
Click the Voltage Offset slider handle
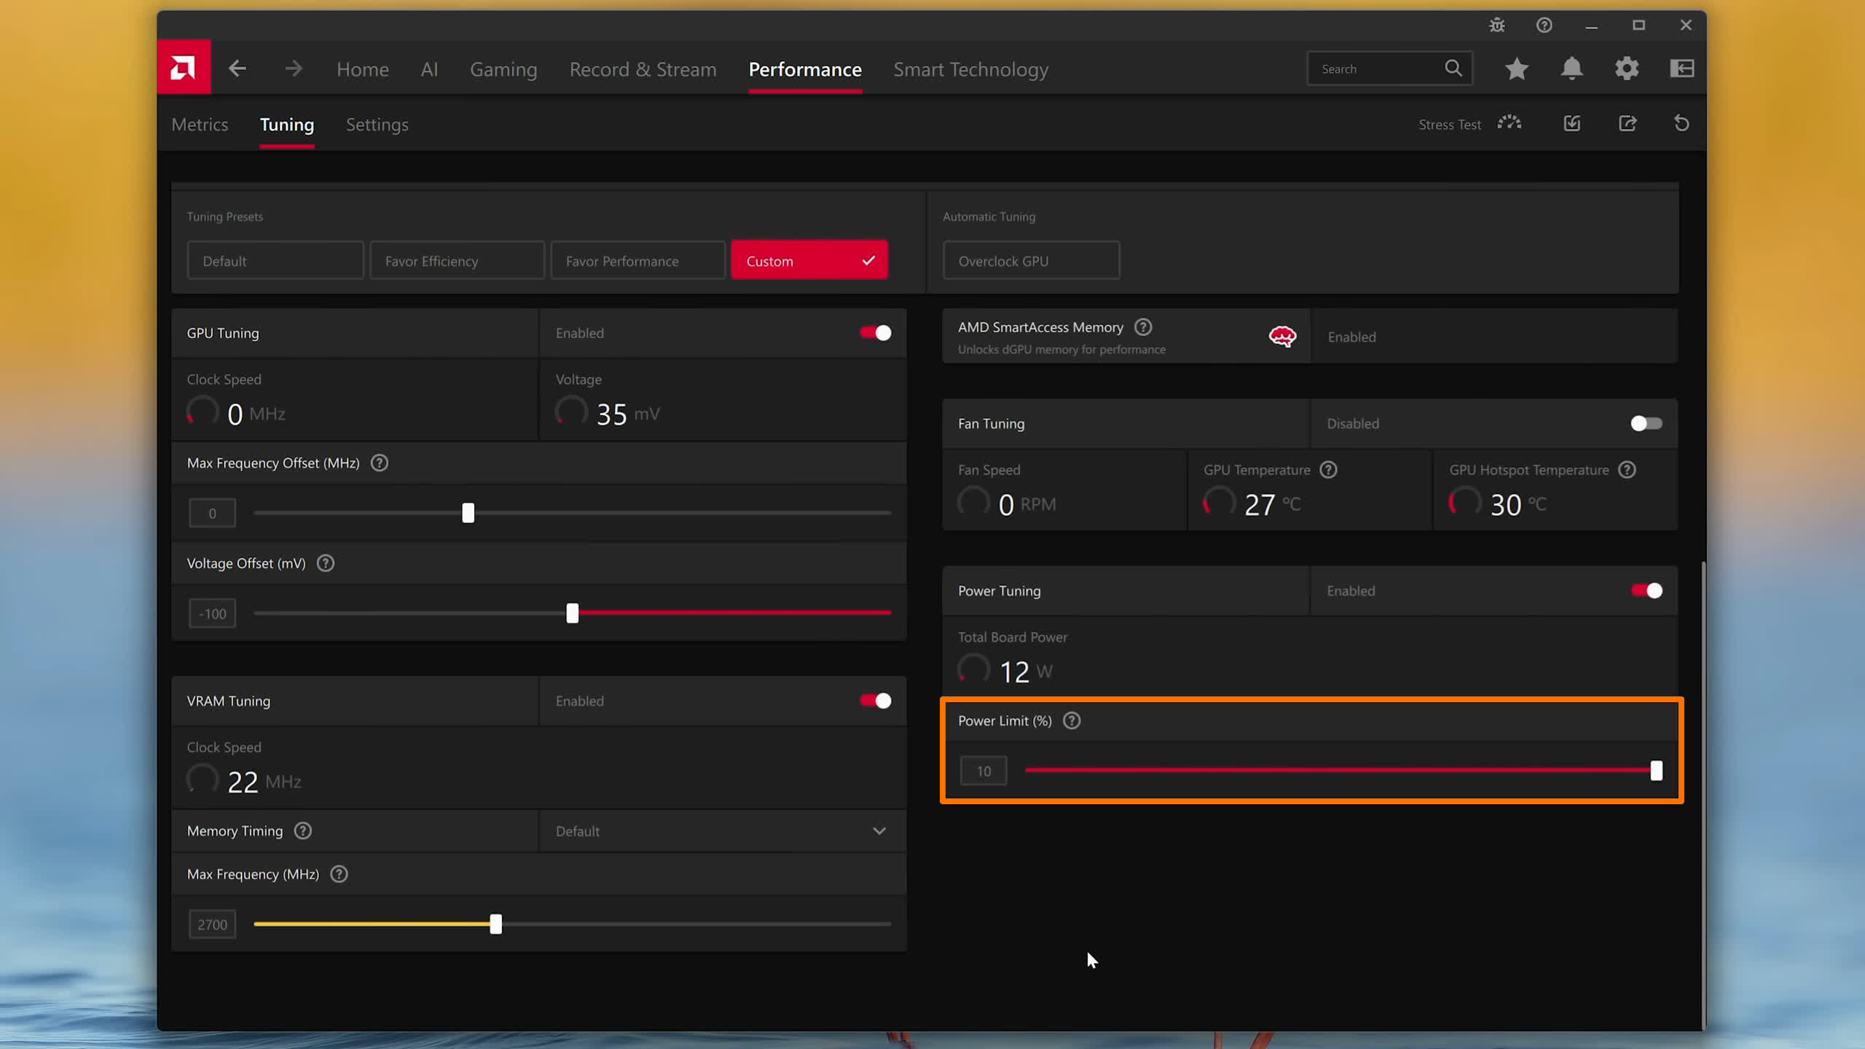(573, 613)
